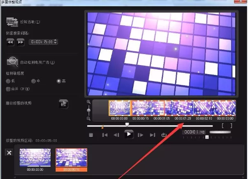Set the mark-in bracket point
The width and height of the screenshot is (248, 179).
click(223, 126)
